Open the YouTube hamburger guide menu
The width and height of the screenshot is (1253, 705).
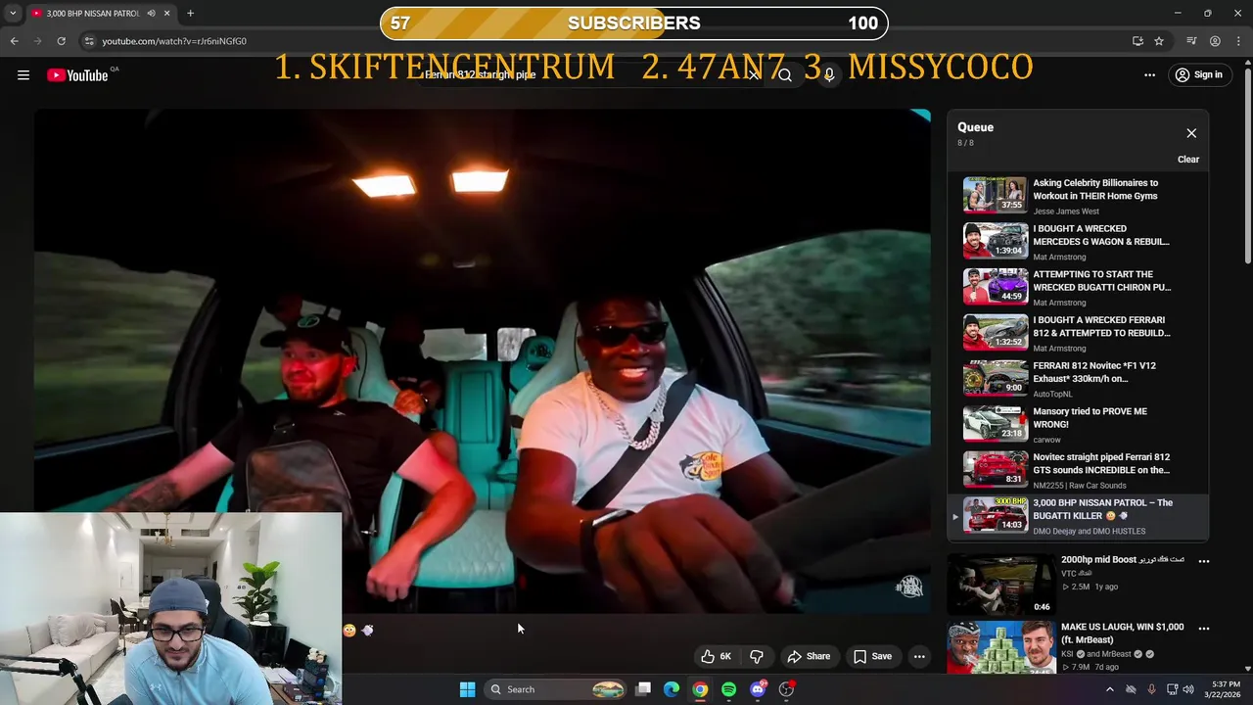click(x=23, y=75)
